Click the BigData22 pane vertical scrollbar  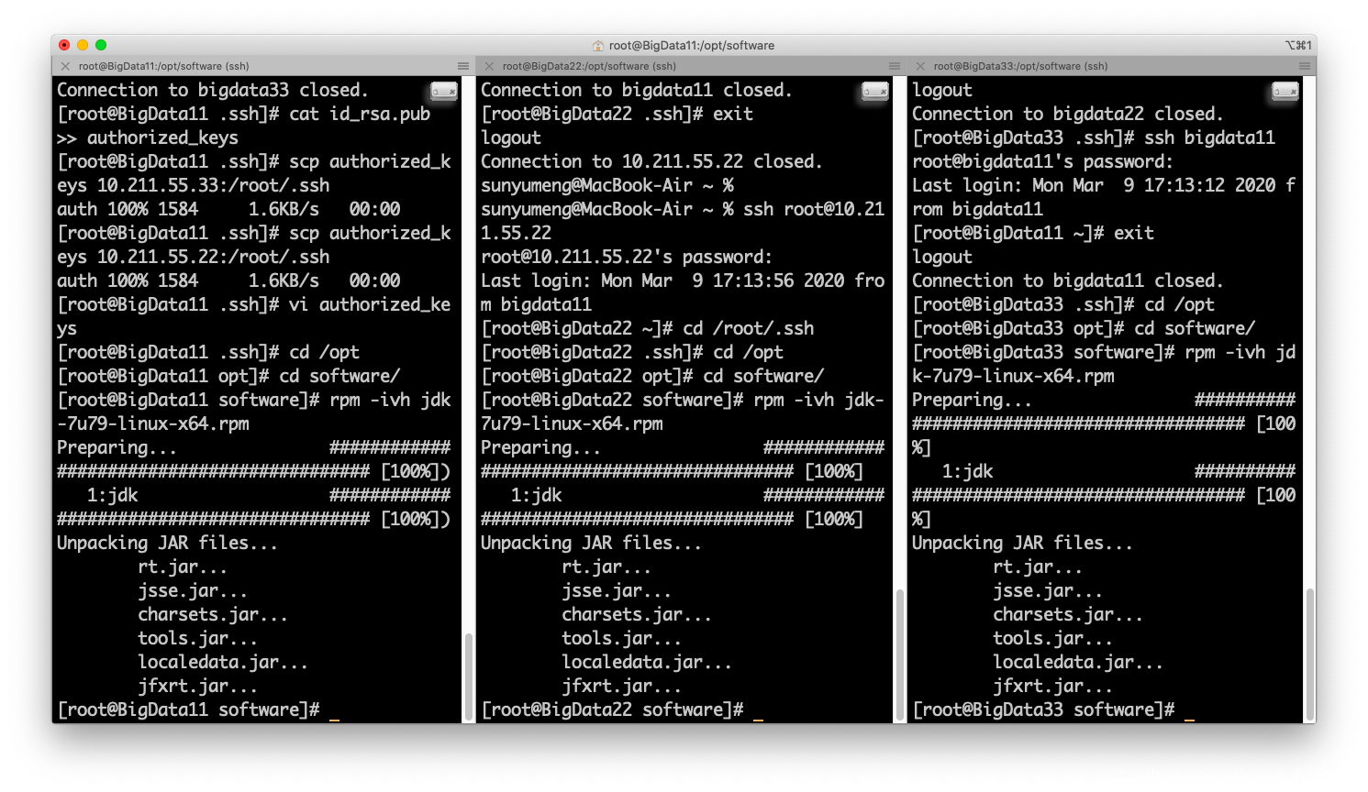pyautogui.click(x=899, y=654)
